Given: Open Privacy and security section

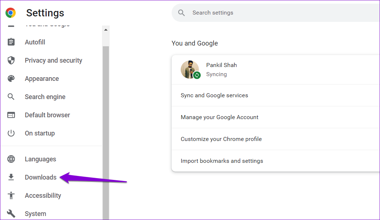Looking at the screenshot, I should tap(54, 60).
